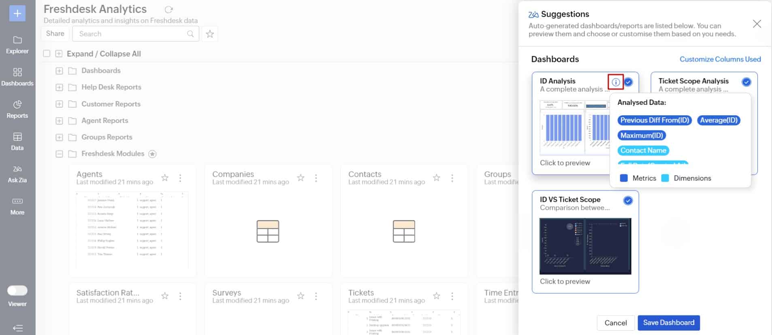
Task: Open Dashboards in the sidebar
Action: (x=17, y=77)
